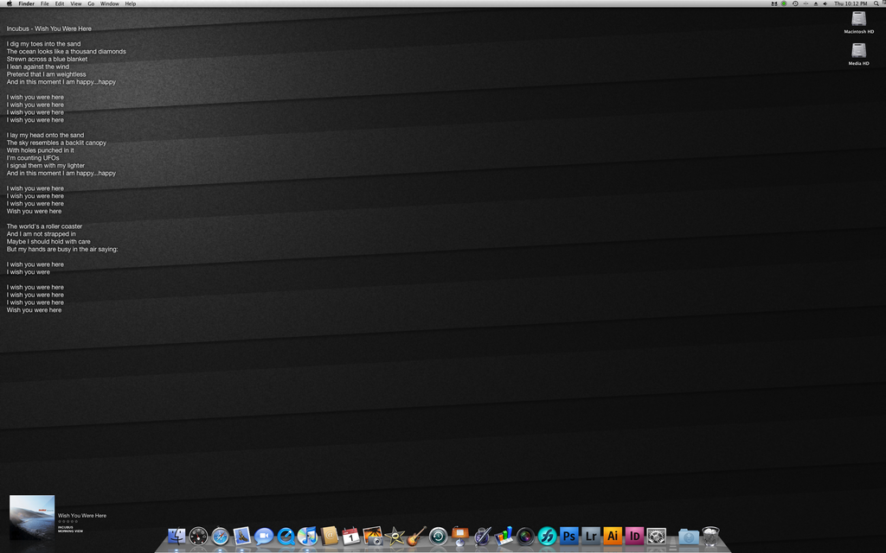886x553 pixels.
Task: Launch iTunes from the Dock
Action: pyautogui.click(x=307, y=536)
